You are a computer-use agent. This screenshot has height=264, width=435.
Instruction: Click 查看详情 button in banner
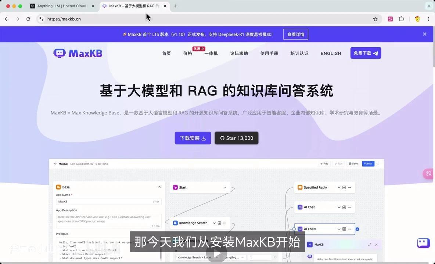click(296, 34)
